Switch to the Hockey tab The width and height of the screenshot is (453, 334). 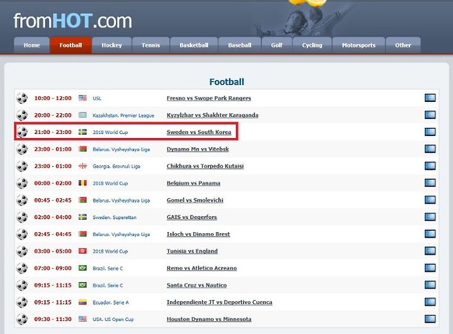pyautogui.click(x=112, y=45)
